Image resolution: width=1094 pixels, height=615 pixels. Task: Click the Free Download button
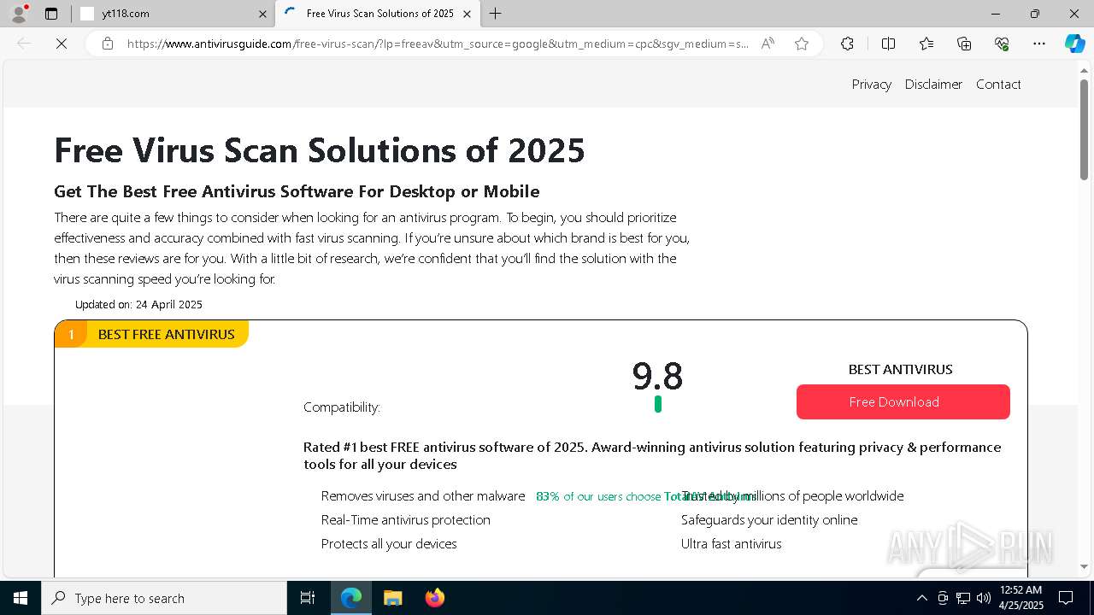(x=903, y=401)
